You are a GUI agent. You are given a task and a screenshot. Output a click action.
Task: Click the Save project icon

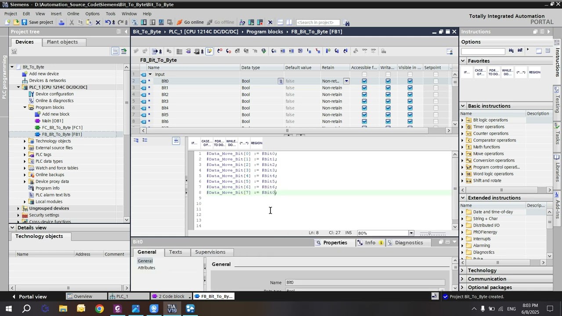pyautogui.click(x=25, y=22)
